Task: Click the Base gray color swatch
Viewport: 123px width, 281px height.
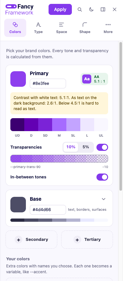Action: 18,205
